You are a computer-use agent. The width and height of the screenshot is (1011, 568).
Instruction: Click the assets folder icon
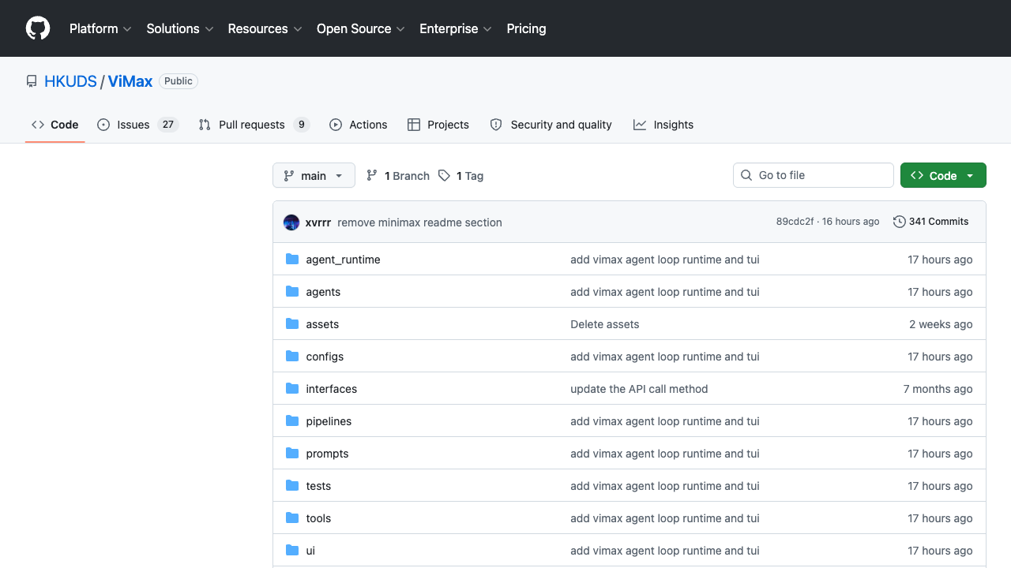click(292, 323)
